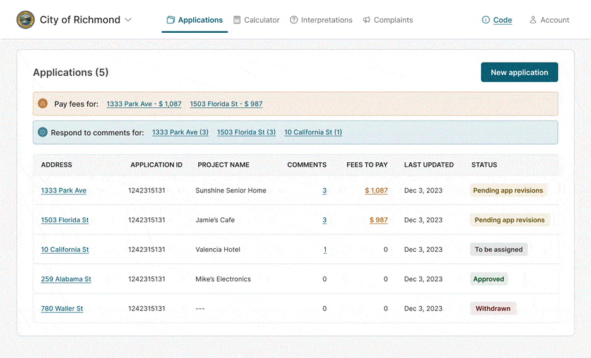591x358 pixels.
Task: Click the New application button
Action: pos(520,73)
